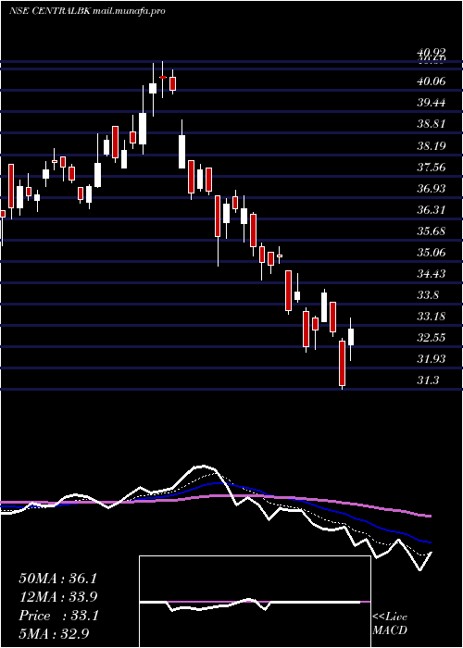Select the 40.06 price axis label
The width and height of the screenshot is (463, 648).
click(x=432, y=81)
